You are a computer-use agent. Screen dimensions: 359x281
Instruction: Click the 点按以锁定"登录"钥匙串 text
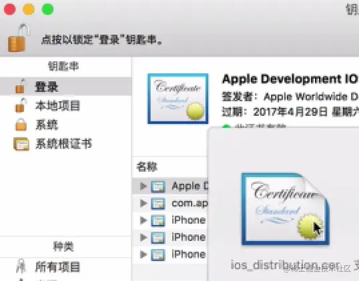[x=102, y=40]
